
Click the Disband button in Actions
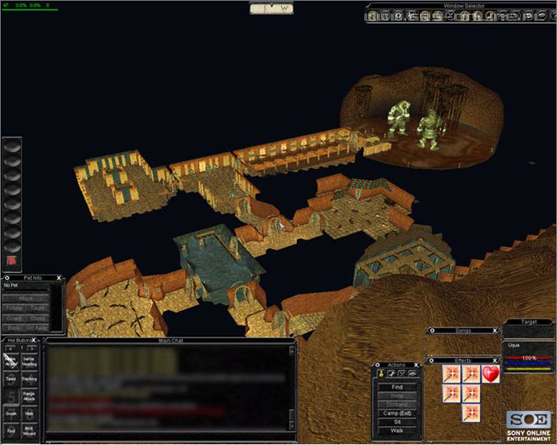coord(397,404)
